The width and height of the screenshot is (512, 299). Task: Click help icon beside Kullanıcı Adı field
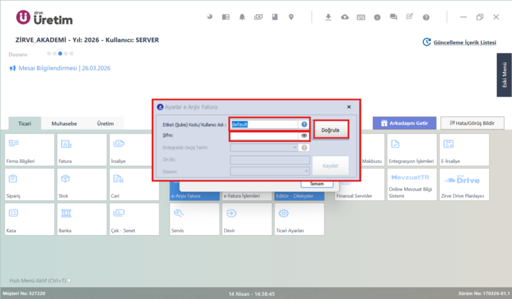pyautogui.click(x=304, y=124)
